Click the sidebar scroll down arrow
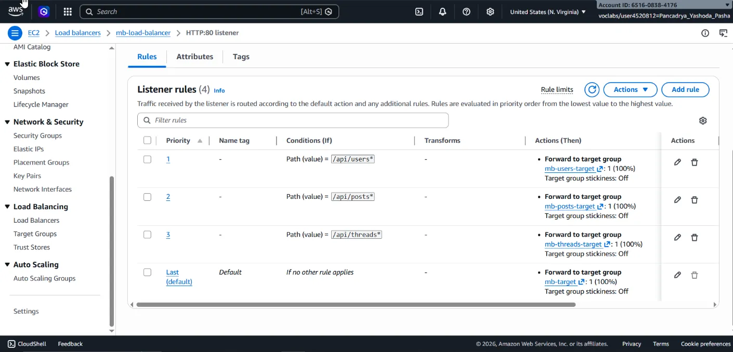Viewport: 733px width, 352px height. [111, 331]
